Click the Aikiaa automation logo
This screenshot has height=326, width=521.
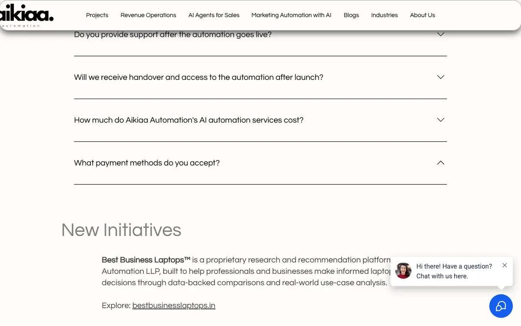(26, 17)
